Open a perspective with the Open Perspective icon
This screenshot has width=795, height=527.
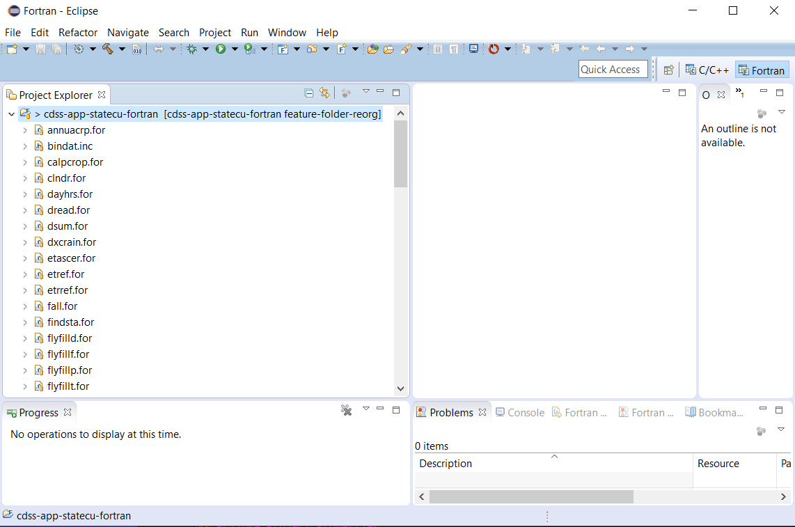tap(668, 69)
